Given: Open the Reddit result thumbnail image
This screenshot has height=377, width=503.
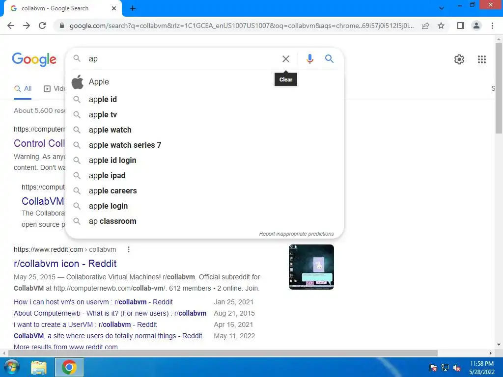Looking at the screenshot, I should 311,267.
